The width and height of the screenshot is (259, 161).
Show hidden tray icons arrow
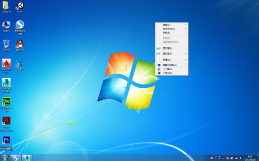point(223,158)
